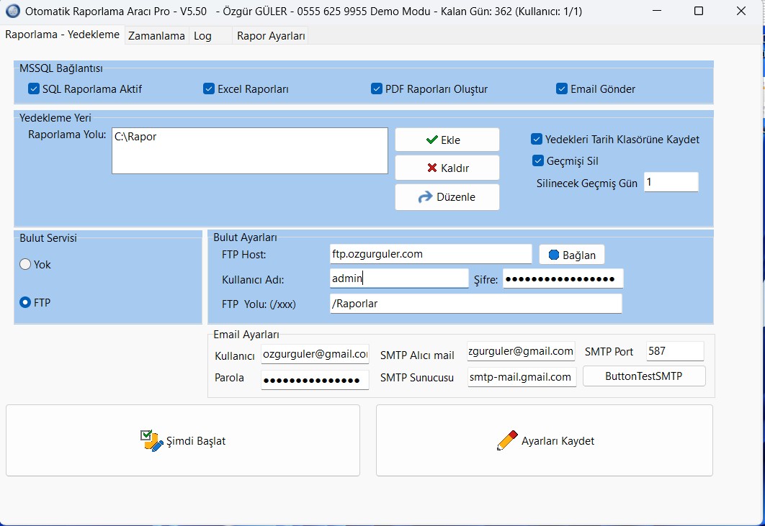Click the red X Kaldır button
This screenshot has width=765, height=526.
point(447,168)
